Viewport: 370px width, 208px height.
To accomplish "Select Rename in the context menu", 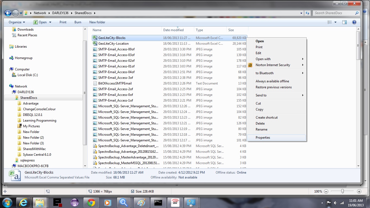I will point(261,129).
